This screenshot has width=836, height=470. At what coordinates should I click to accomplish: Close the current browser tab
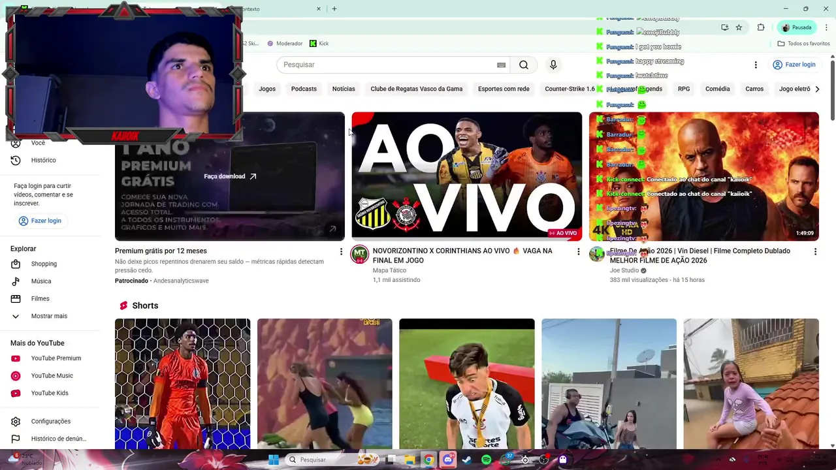coord(319,8)
